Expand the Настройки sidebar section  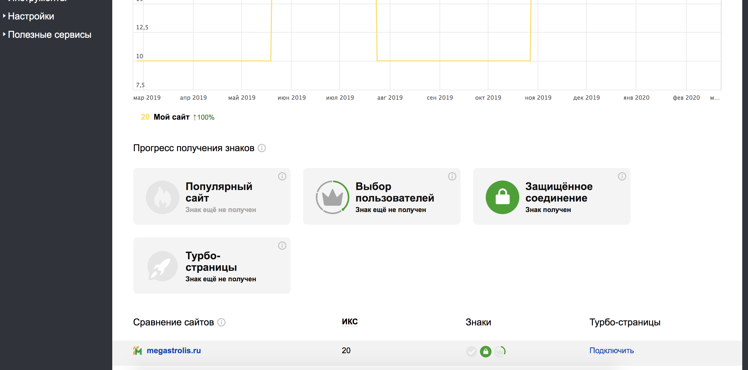coord(31,16)
